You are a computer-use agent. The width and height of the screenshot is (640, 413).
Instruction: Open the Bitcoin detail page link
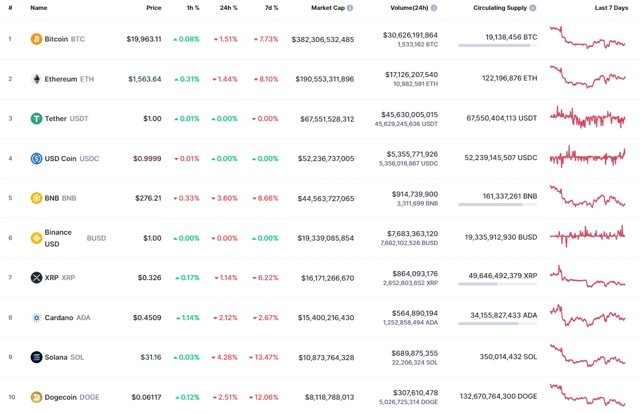56,39
